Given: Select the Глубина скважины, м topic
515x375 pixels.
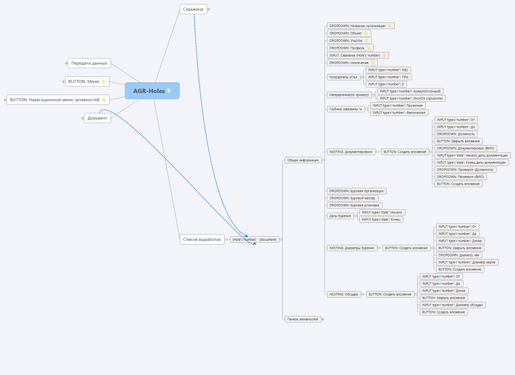Looking at the screenshot, I should click(x=345, y=109).
